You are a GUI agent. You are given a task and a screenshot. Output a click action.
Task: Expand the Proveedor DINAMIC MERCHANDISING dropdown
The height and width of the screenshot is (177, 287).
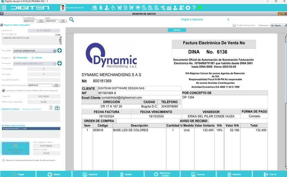55,64
